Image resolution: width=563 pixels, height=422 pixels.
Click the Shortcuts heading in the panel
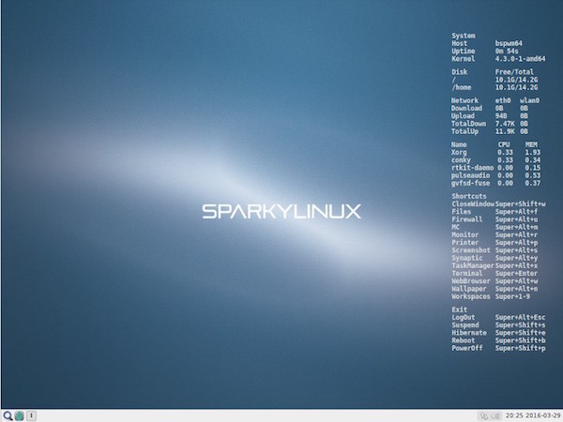[x=470, y=196]
